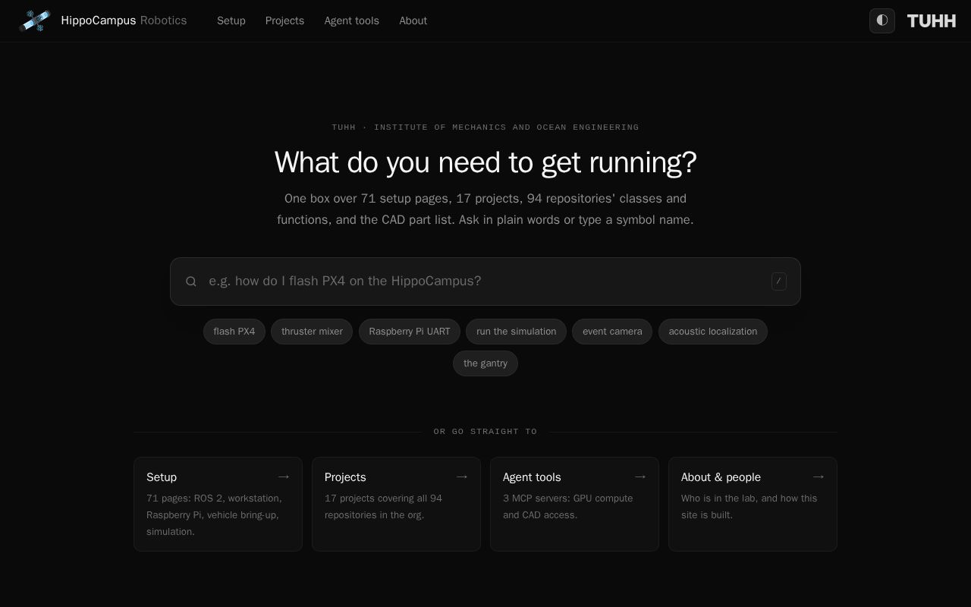The width and height of the screenshot is (971, 607).
Task: Click the arrow on Agent tools card
Action: click(x=640, y=476)
